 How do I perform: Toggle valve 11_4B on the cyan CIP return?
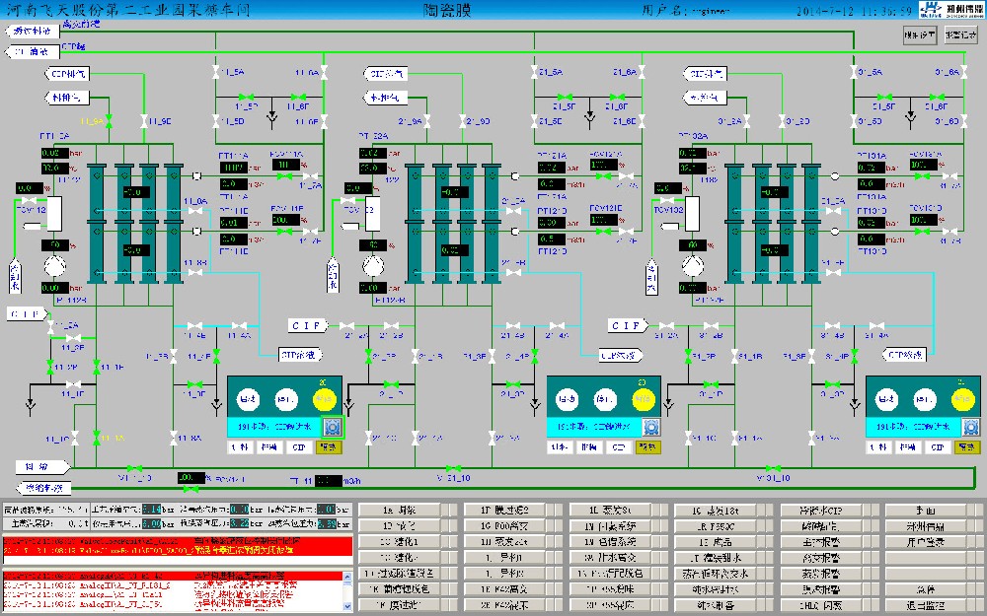pos(195,325)
